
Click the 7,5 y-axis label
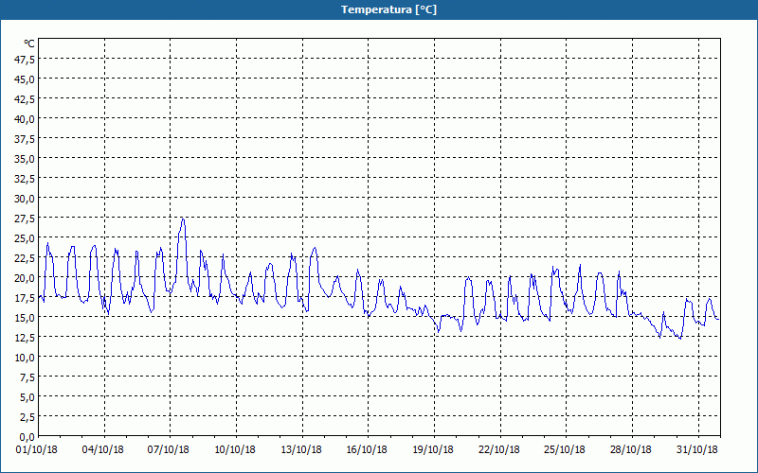coord(27,377)
